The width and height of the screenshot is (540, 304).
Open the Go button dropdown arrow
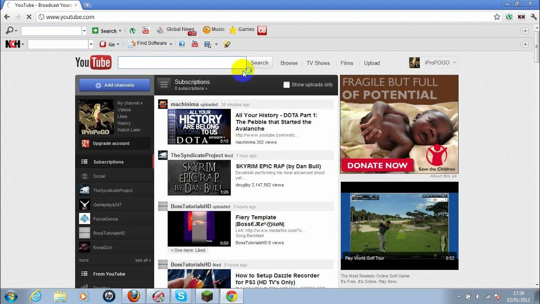(x=118, y=44)
